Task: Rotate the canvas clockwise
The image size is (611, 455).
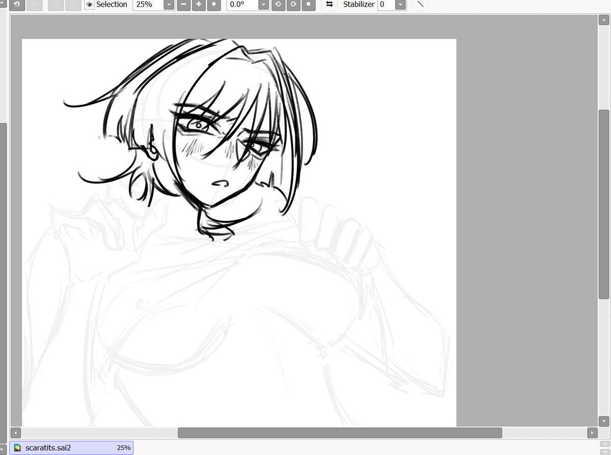Action: [x=293, y=5]
